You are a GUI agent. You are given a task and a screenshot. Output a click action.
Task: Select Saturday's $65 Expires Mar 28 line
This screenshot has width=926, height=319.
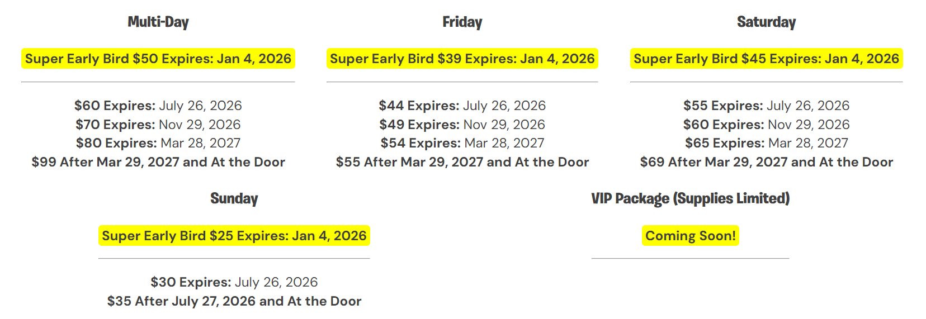pos(766,143)
